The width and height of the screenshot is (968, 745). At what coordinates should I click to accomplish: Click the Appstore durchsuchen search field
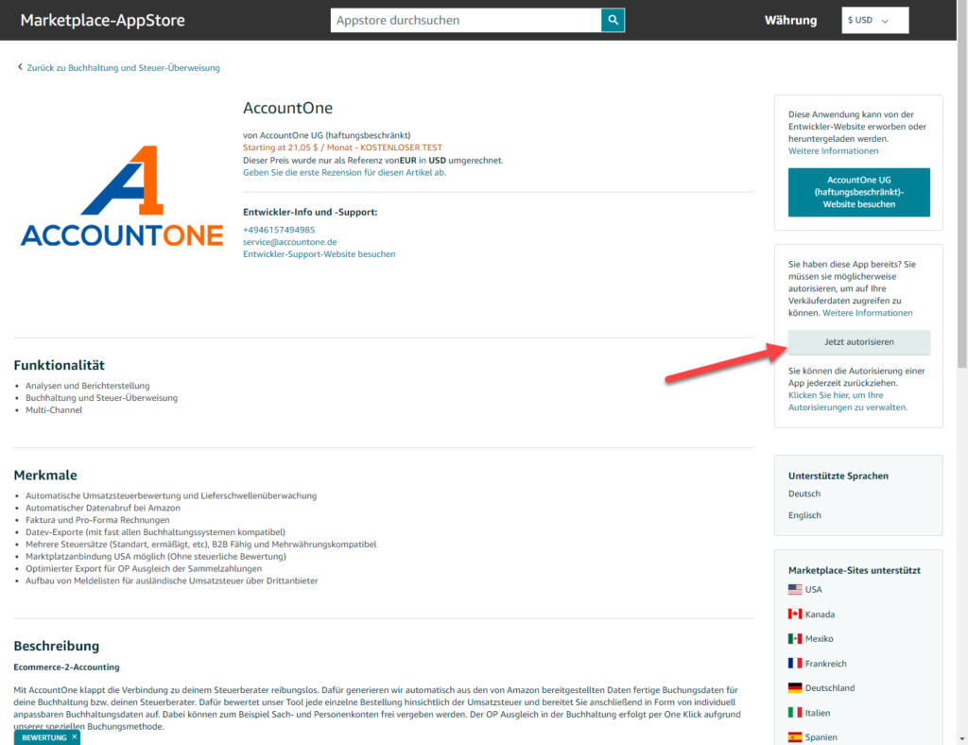pyautogui.click(x=466, y=20)
